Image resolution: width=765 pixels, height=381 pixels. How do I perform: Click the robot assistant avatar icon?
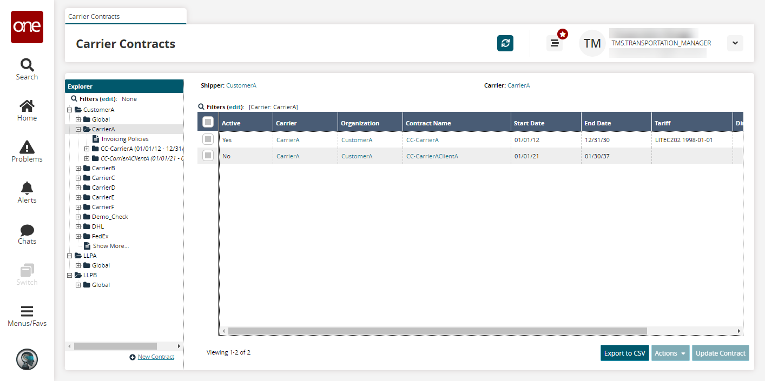click(x=27, y=359)
